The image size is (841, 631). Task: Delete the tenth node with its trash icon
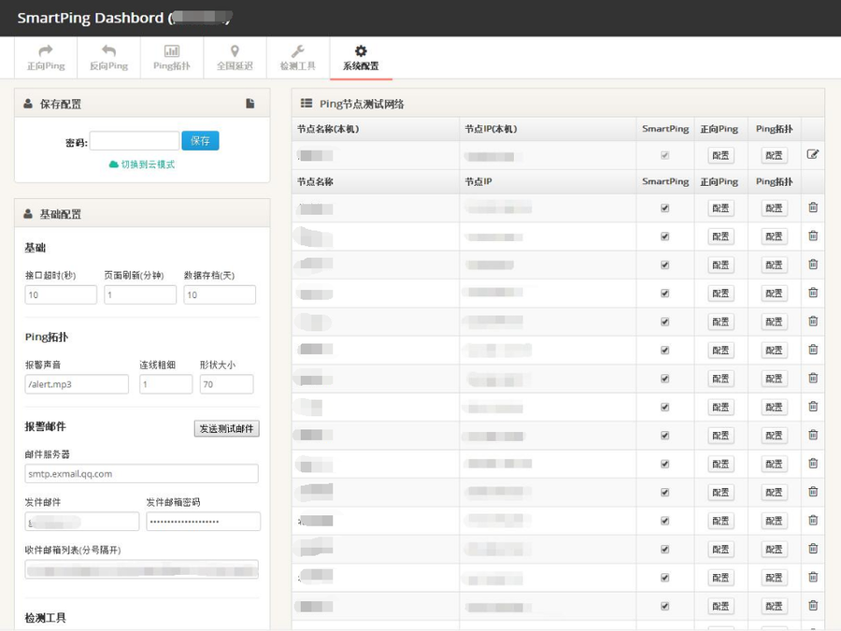[813, 463]
